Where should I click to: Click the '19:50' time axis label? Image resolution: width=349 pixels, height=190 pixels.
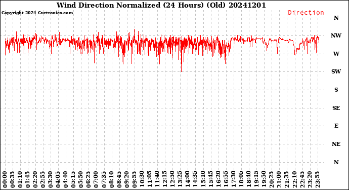click(264, 179)
